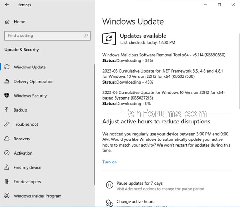
Task: Click 'Last checked: Today, 12:00 PM' text
Action: point(148,42)
